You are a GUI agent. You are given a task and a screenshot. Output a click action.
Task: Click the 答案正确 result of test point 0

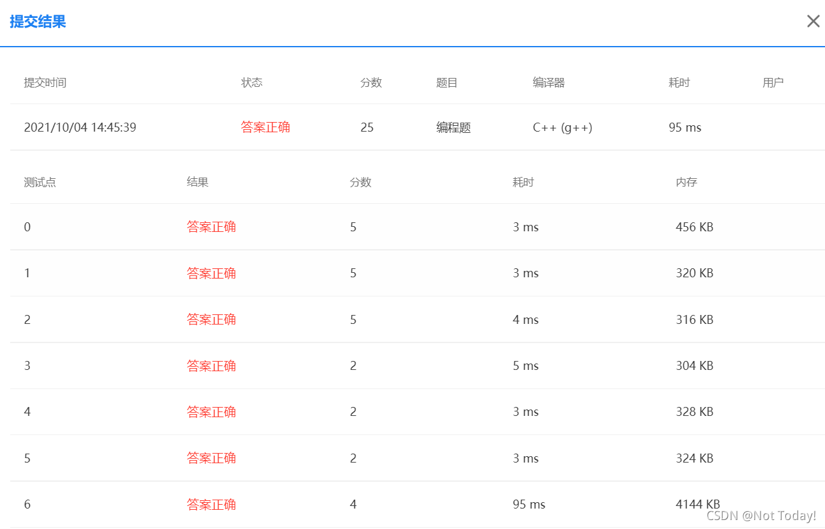211,227
